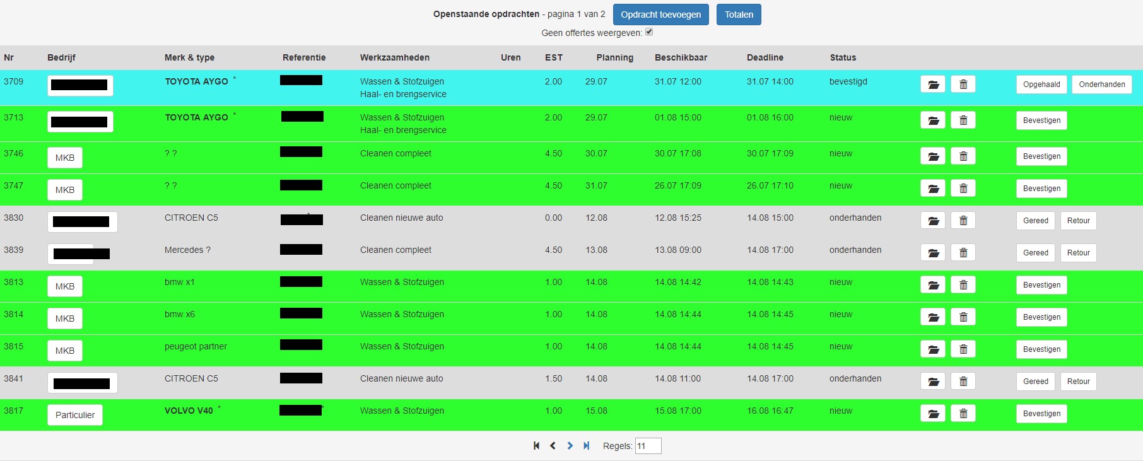Click MKB company button in row 3747
Viewport: 1143px width, 461px height.
click(65, 190)
